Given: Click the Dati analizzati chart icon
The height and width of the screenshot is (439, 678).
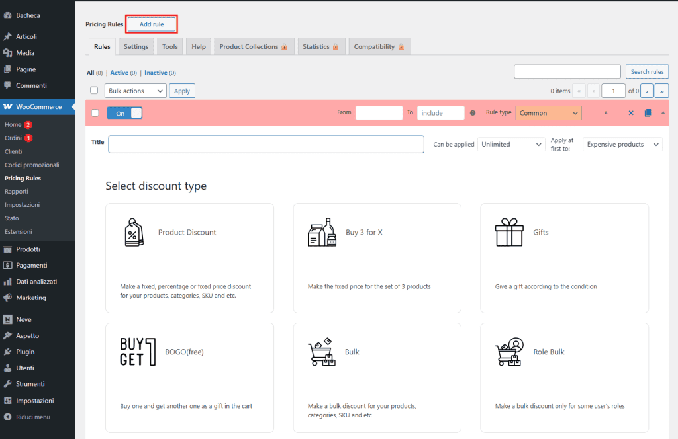Looking at the screenshot, I should [7, 282].
